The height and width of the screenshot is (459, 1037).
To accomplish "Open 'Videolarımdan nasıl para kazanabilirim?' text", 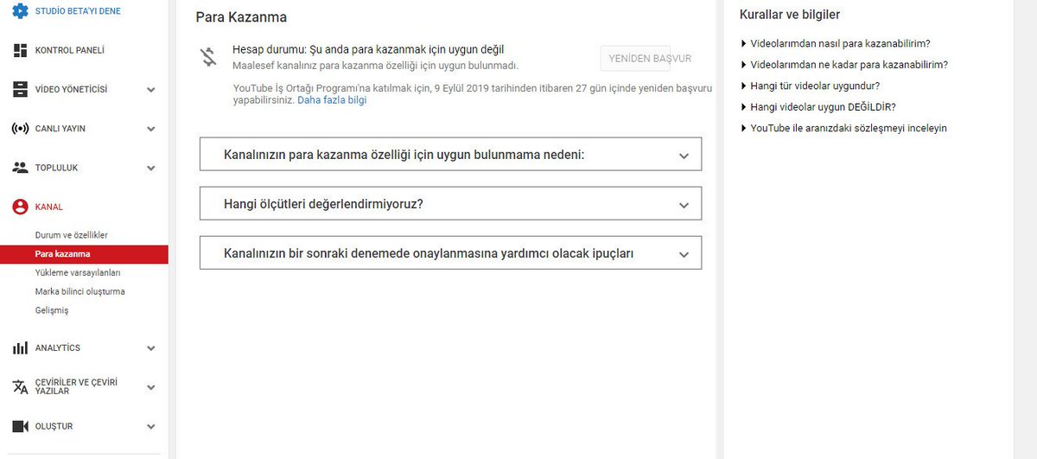I will pyautogui.click(x=840, y=43).
